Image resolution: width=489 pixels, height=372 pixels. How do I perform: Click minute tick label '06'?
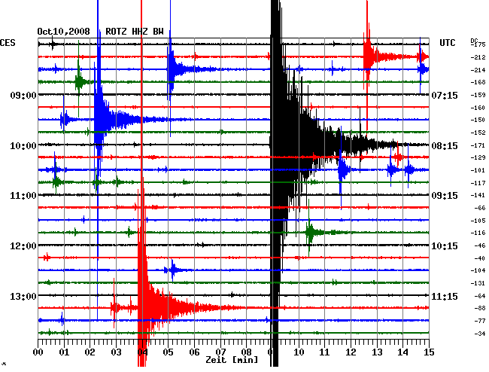[194, 352]
